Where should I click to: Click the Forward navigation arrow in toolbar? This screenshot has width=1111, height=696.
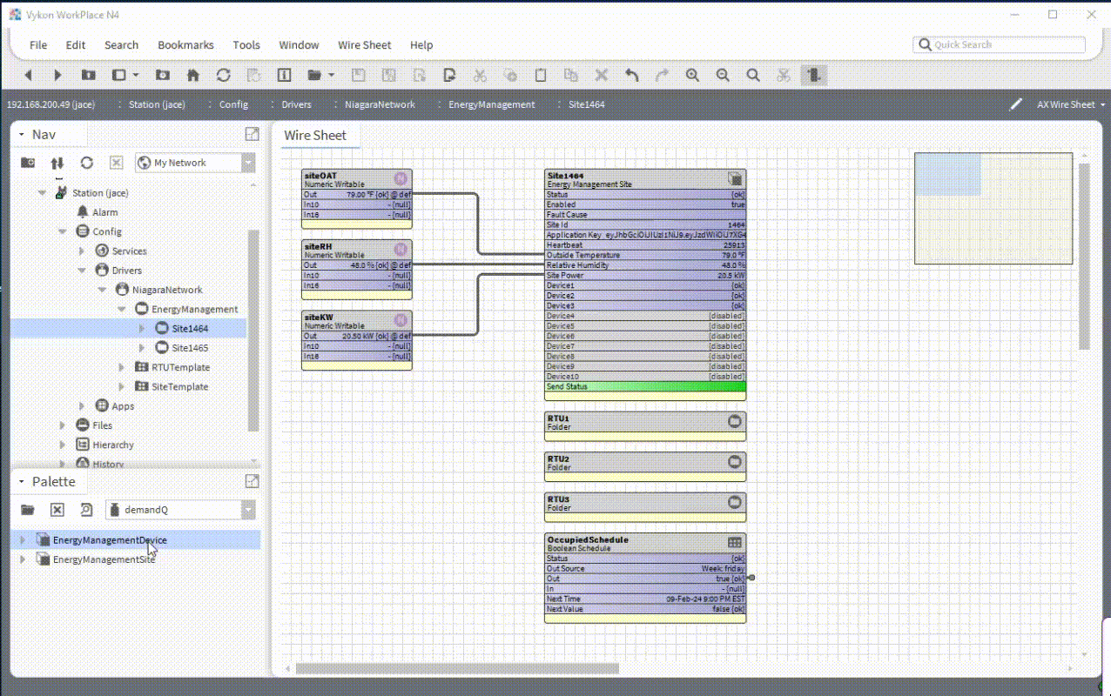[58, 76]
